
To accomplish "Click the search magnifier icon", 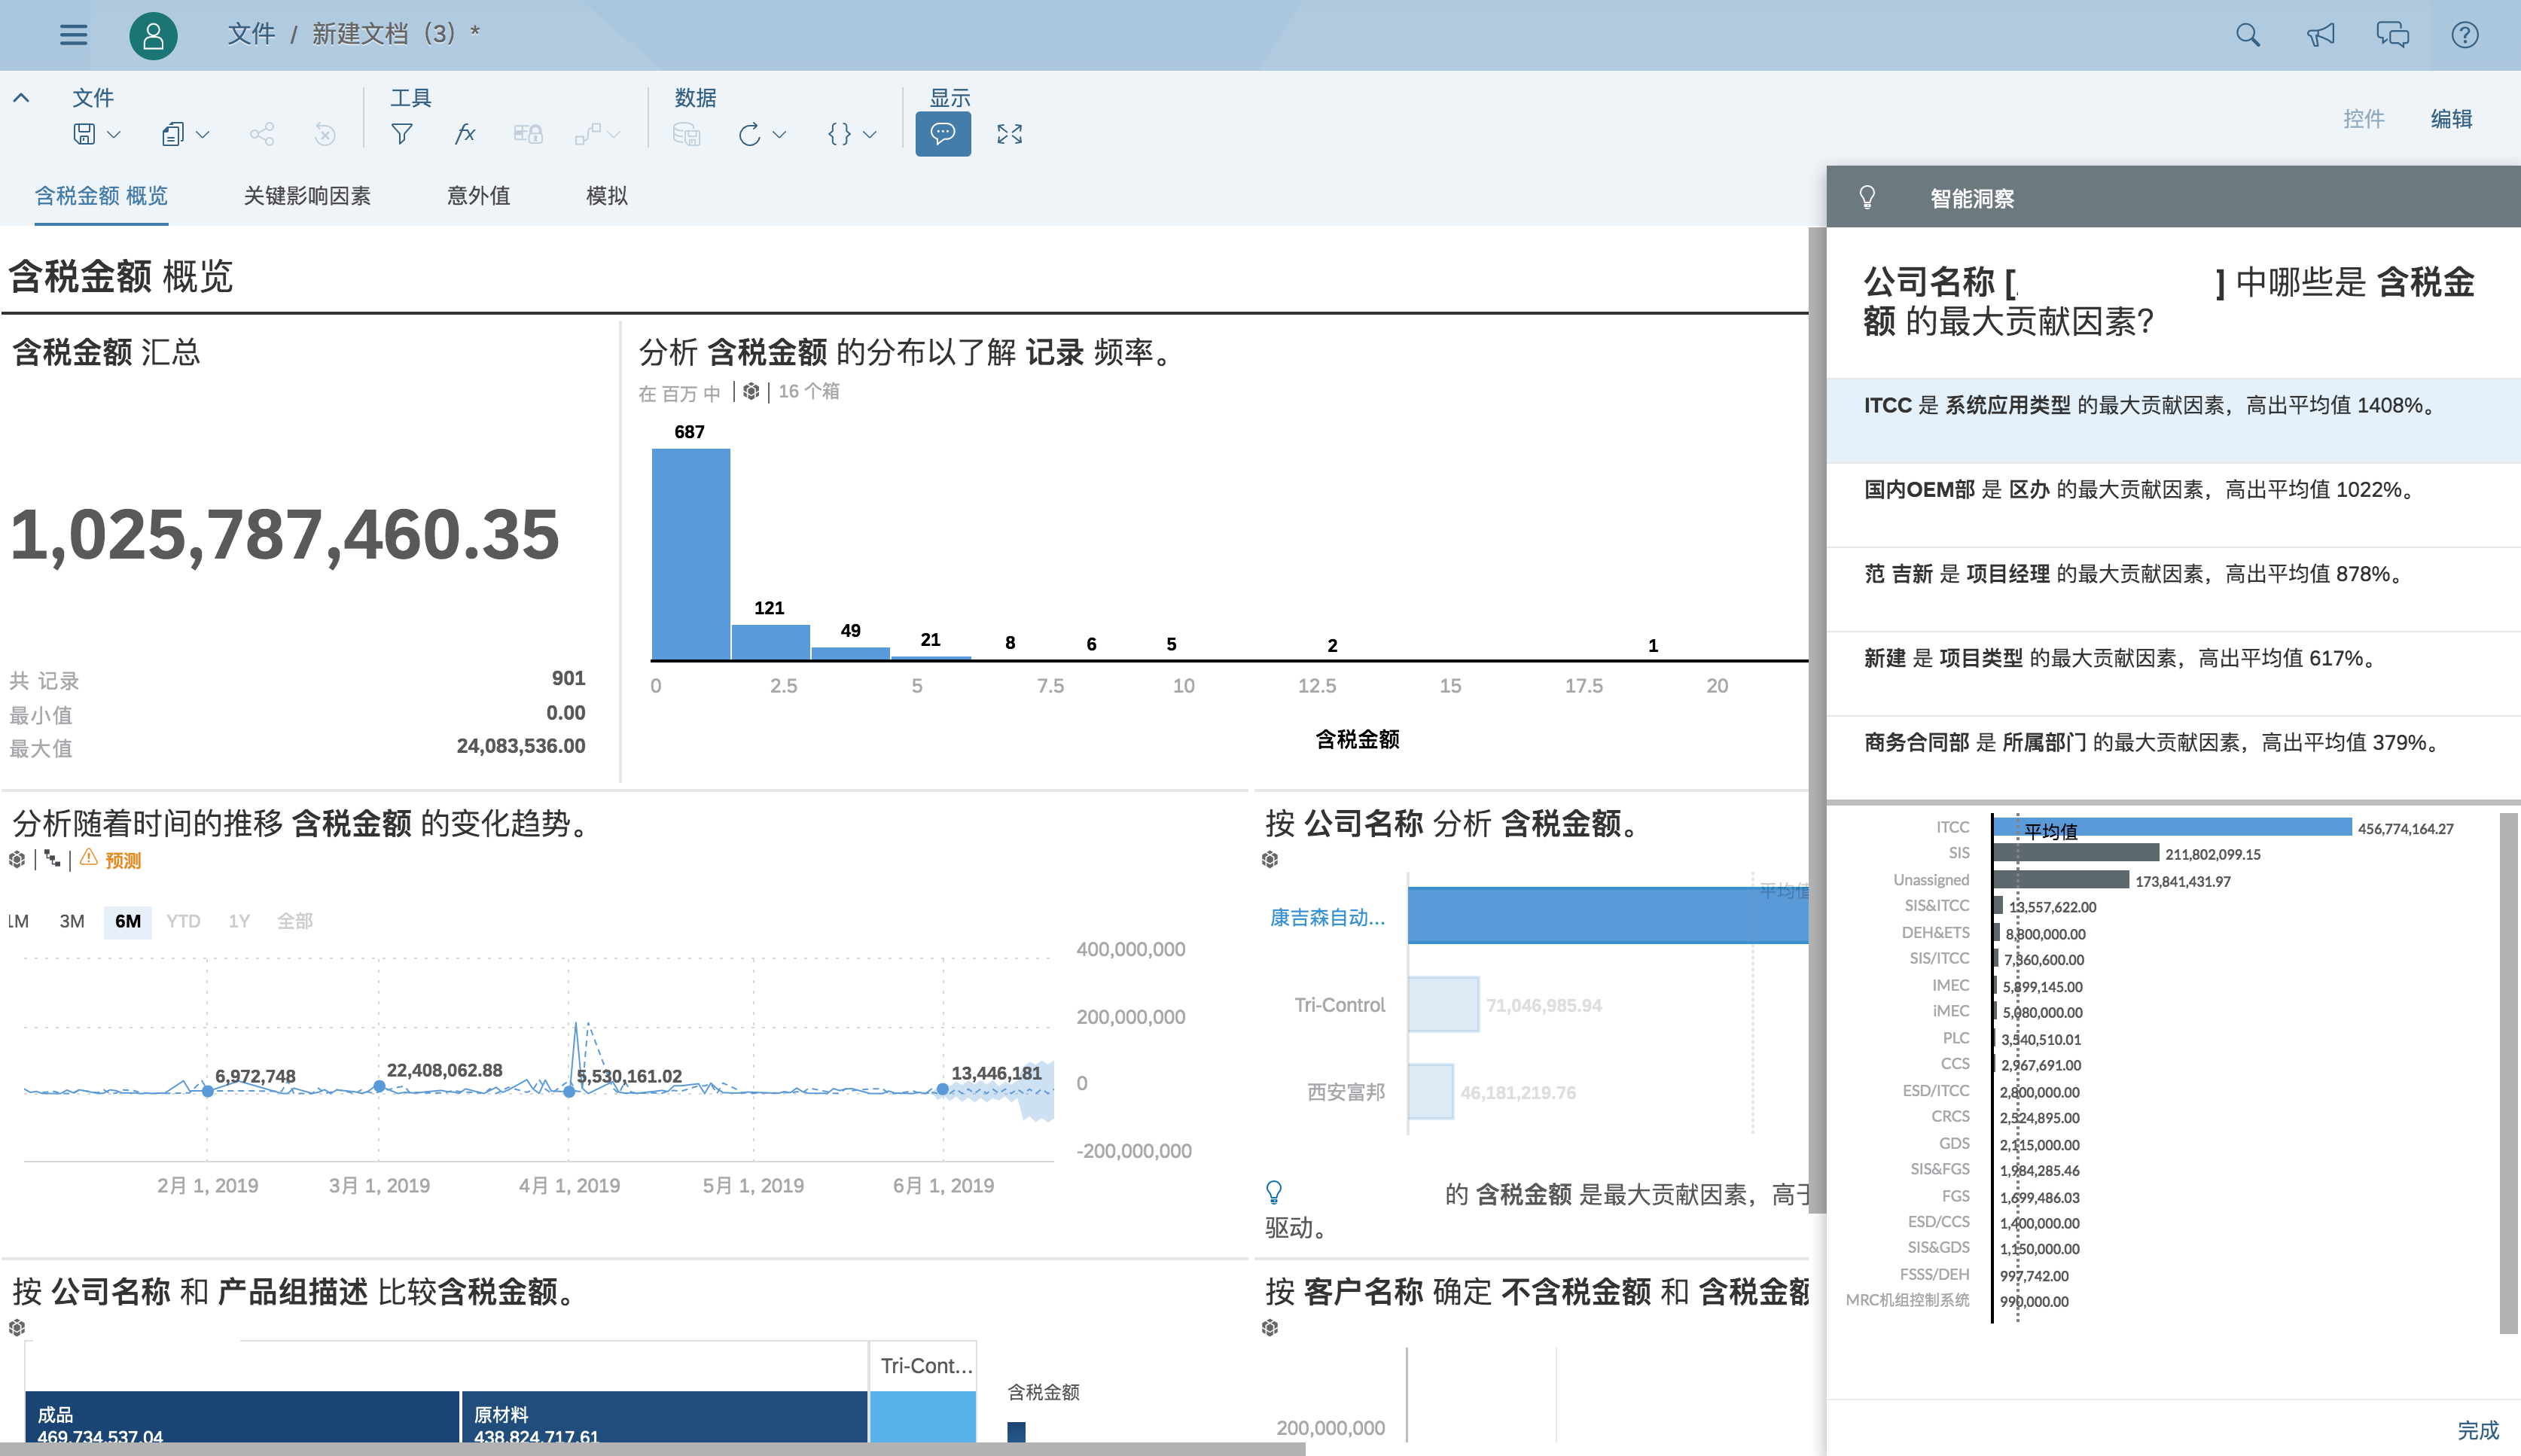I will point(2247,35).
